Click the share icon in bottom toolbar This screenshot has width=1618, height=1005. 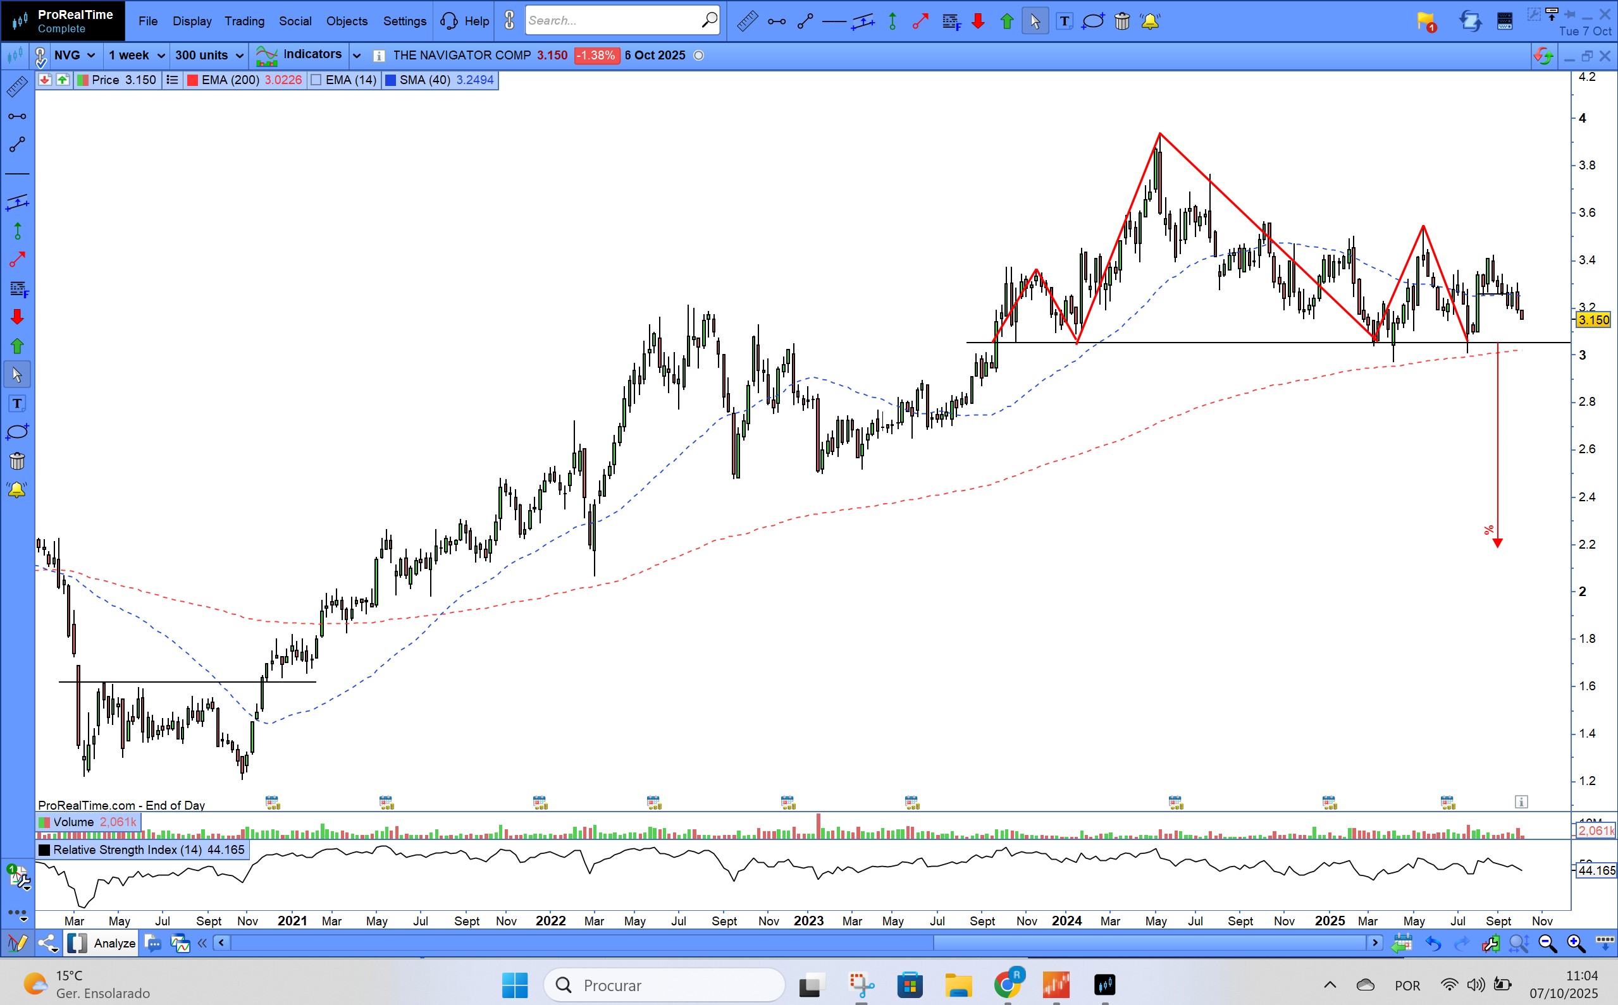click(47, 942)
